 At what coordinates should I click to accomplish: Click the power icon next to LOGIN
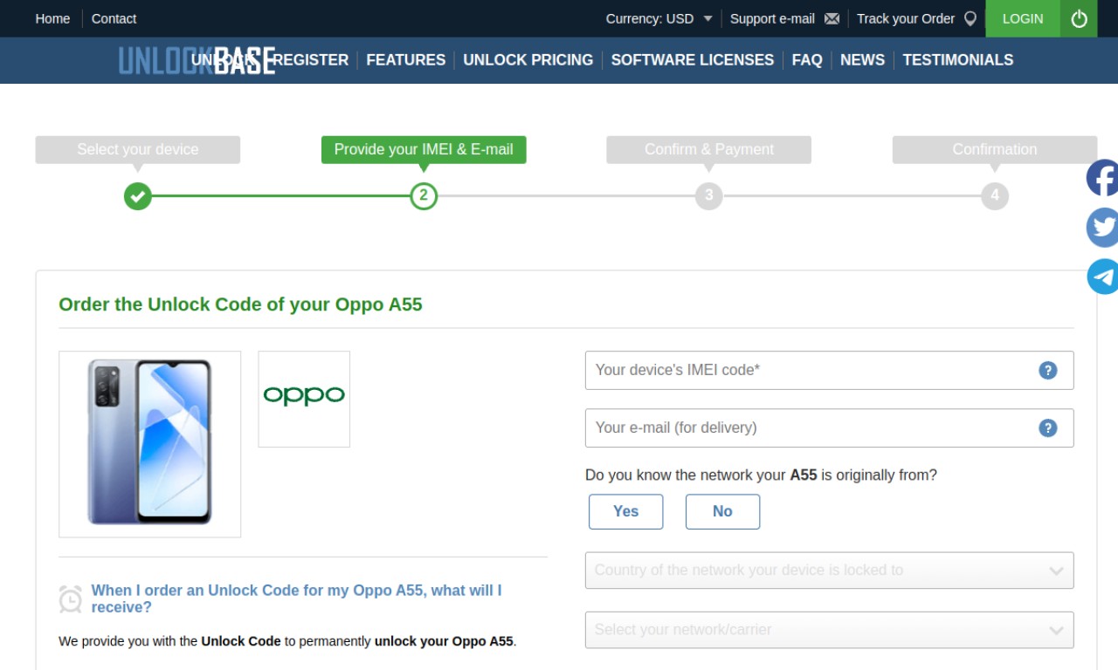1079,18
